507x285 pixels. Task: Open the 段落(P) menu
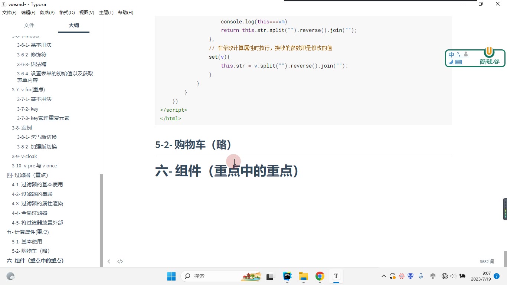coord(47,13)
